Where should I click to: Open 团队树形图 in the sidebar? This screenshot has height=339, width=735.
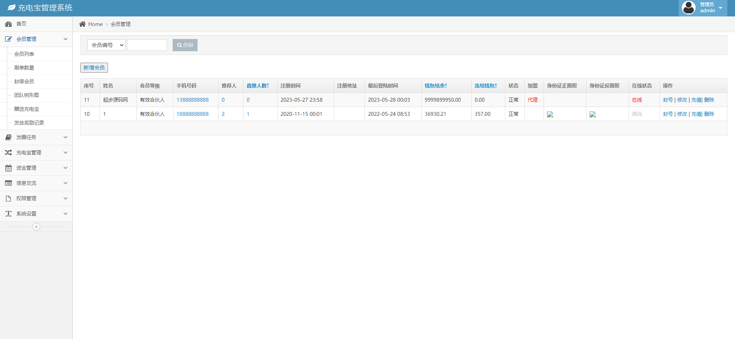26,95
